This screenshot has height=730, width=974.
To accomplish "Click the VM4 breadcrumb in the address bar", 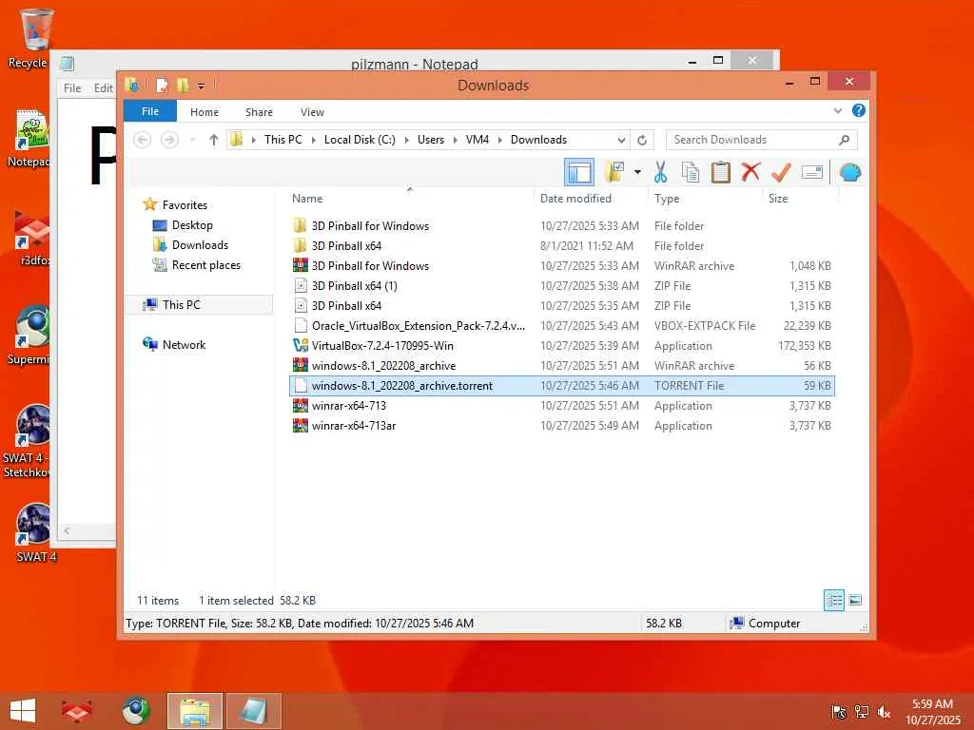I will click(x=477, y=140).
